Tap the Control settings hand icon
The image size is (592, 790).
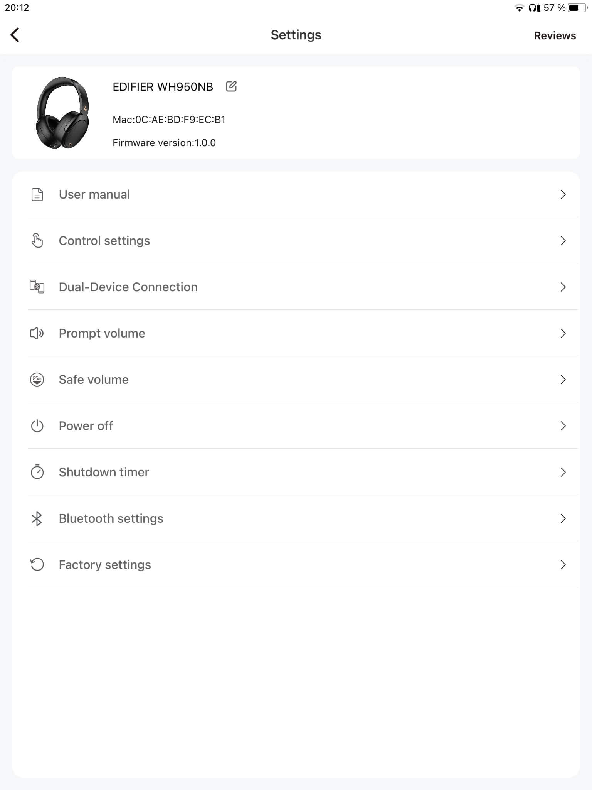(x=37, y=240)
